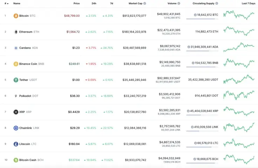
Task: Click the Litecoin logo icon
Action: click(16, 144)
